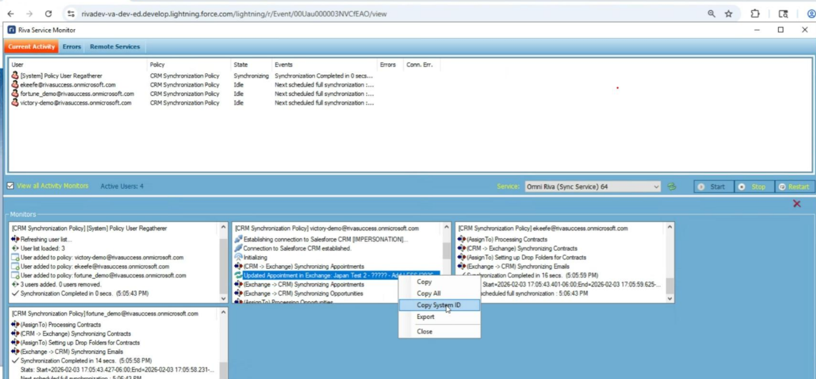Viewport: 816px width, 379px height.
Task: Sort by the User column header
Action: tap(78, 65)
